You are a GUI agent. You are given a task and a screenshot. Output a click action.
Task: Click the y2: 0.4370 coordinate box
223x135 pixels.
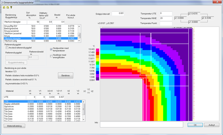194,14
